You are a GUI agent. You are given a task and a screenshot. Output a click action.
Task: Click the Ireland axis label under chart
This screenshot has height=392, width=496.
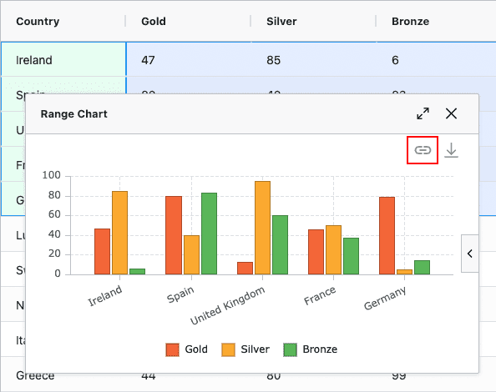point(104,295)
